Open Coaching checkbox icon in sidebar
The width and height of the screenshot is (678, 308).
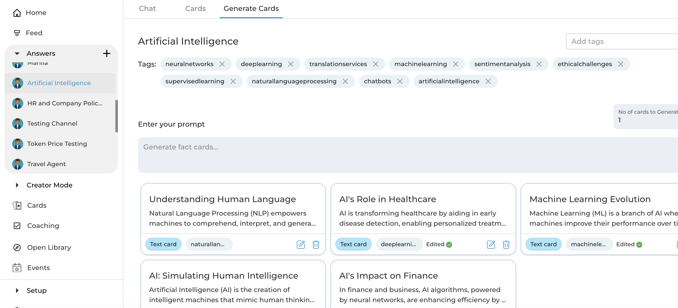[17, 226]
